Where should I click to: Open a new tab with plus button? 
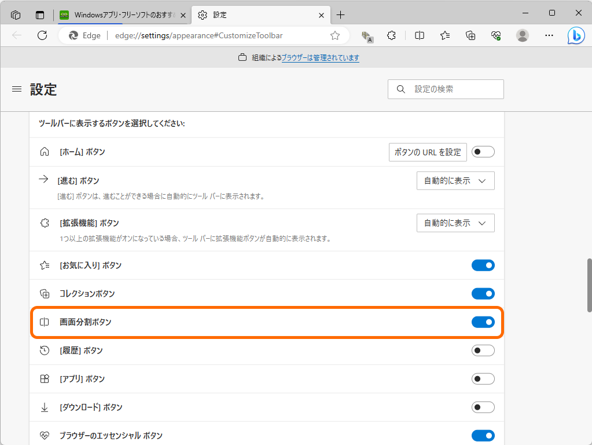tap(340, 15)
